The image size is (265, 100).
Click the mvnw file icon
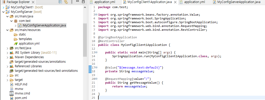coord(12,89)
